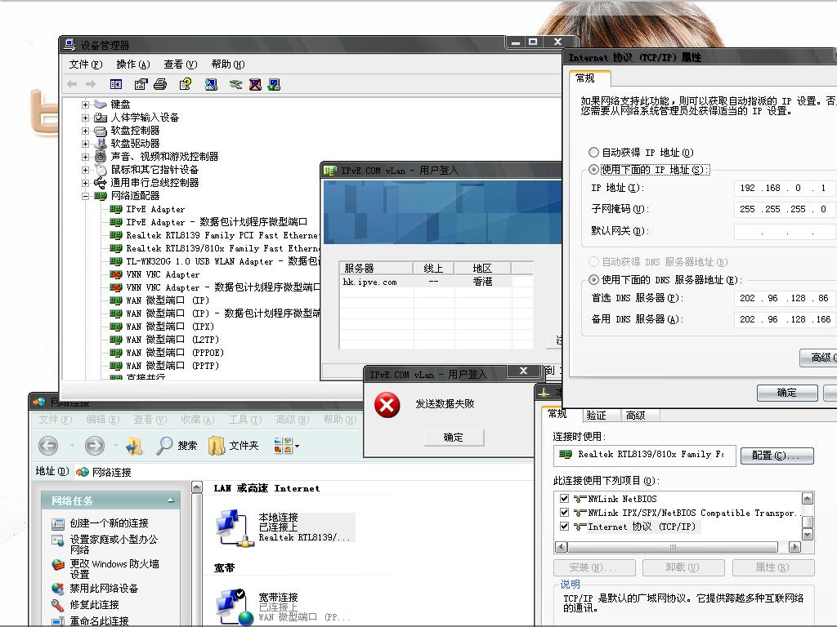Click 确定 in the 发送数据失败 error dialog

(x=454, y=438)
